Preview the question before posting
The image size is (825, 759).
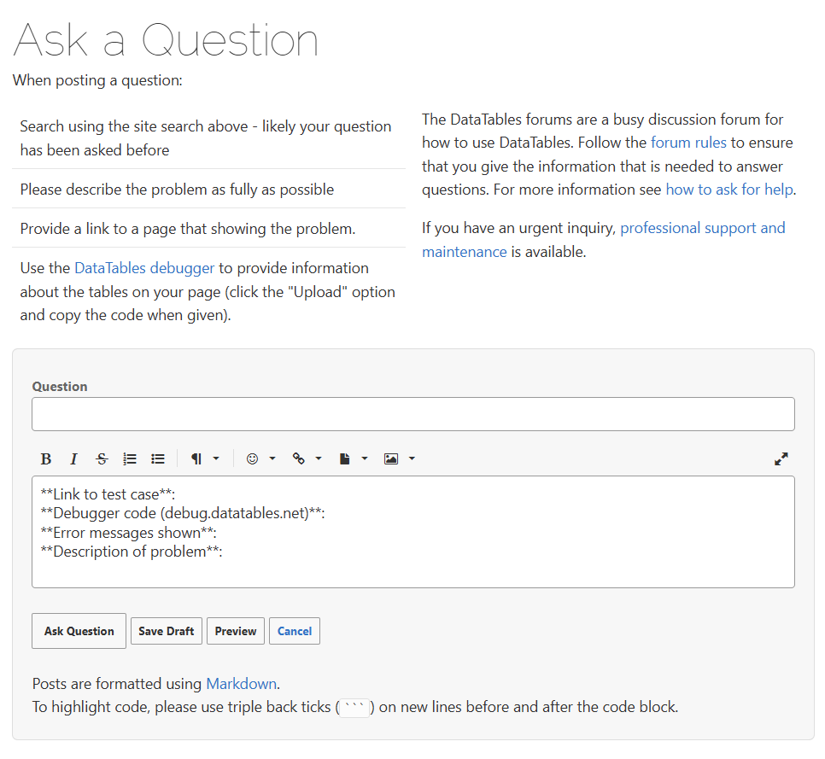click(x=236, y=632)
